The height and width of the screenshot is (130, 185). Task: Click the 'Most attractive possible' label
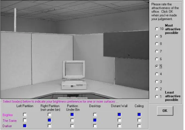[x=173, y=29]
